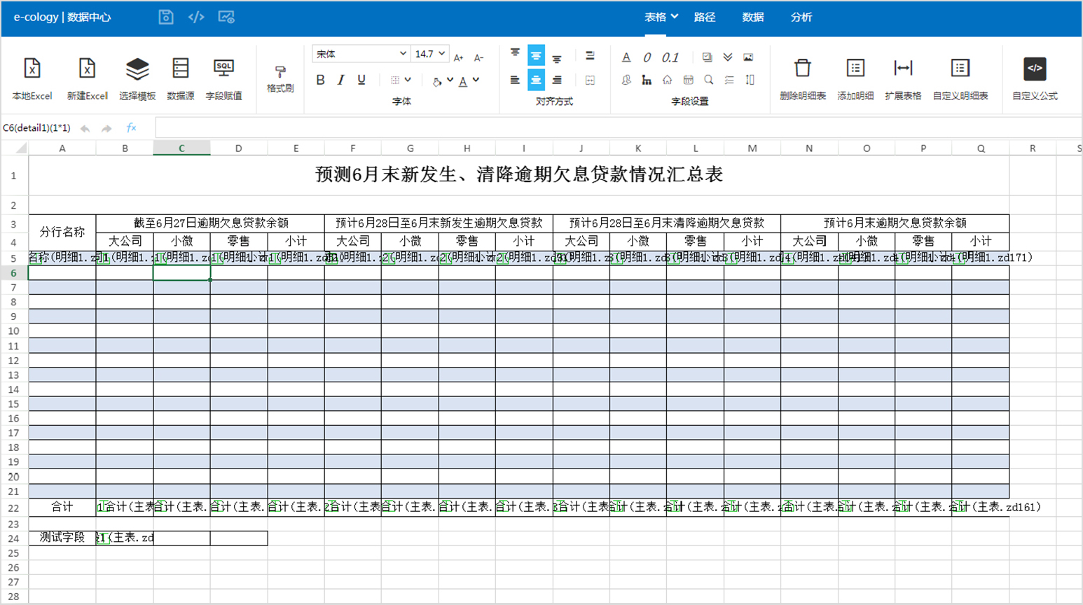
Task: Switch to the 数据 tab
Action: click(752, 17)
